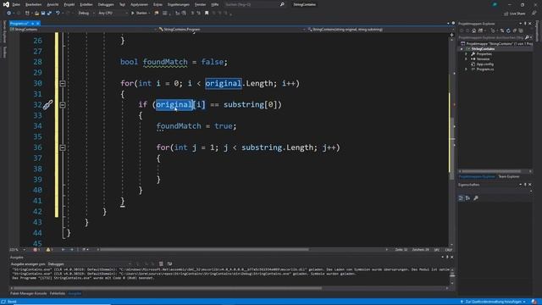This screenshot has width=542, height=305.
Task: Switch to the Team Explorer tab
Action: pos(509,177)
